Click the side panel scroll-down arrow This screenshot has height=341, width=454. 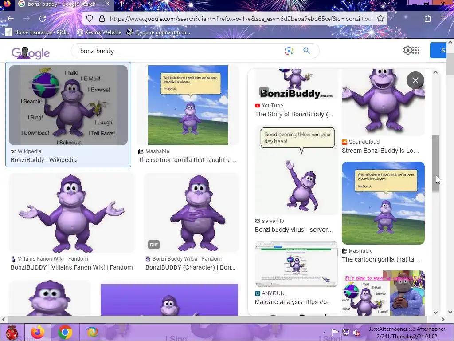435,312
